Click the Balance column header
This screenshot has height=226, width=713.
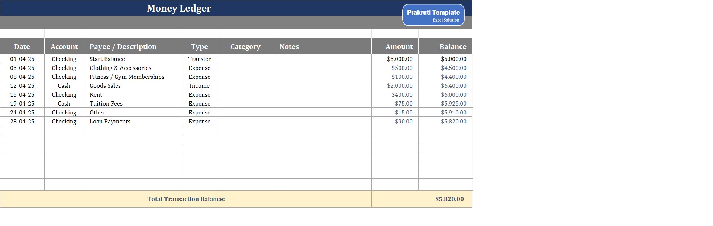coord(445,46)
